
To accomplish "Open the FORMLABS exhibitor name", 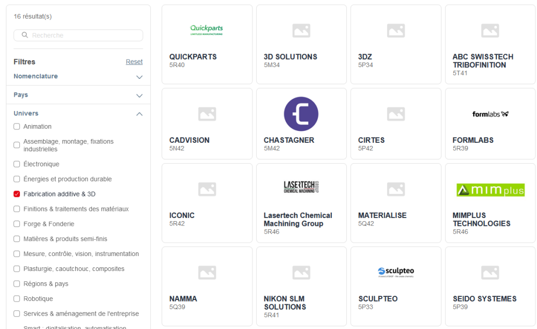I will point(473,140).
